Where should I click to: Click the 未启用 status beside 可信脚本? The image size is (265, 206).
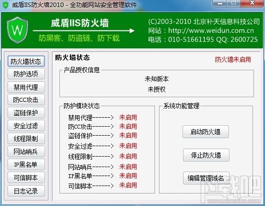coord(128,186)
